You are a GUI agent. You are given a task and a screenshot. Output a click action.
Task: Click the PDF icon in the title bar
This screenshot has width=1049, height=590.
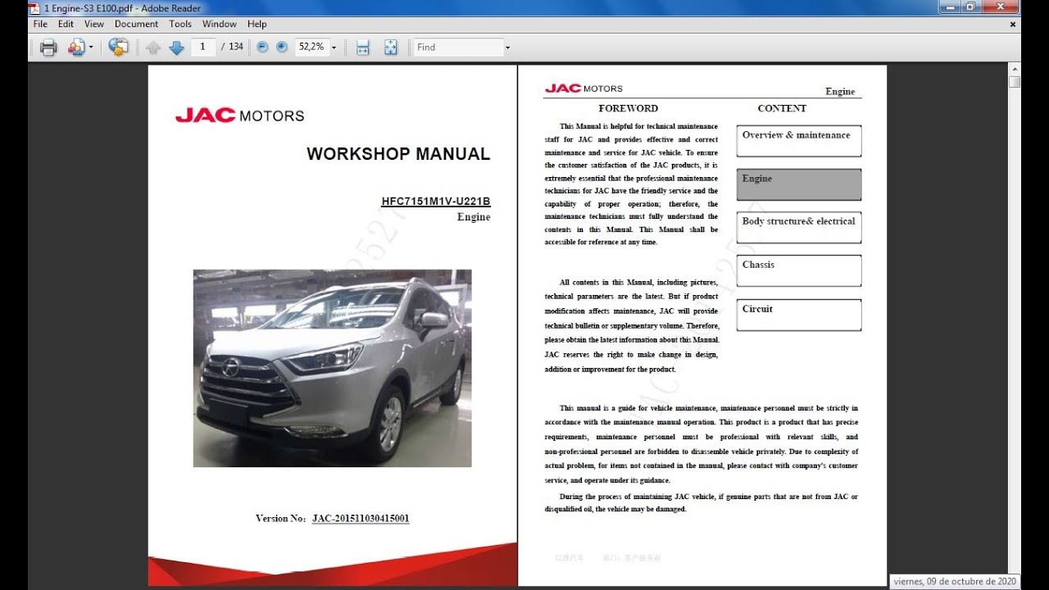34,7
